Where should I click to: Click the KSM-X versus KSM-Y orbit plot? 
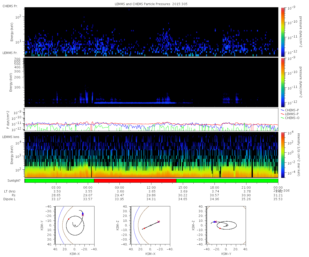(x=75, y=225)
